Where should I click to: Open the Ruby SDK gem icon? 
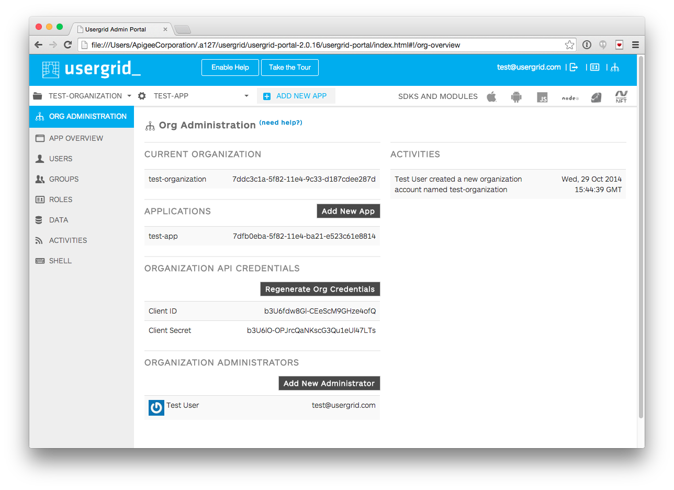click(x=596, y=97)
